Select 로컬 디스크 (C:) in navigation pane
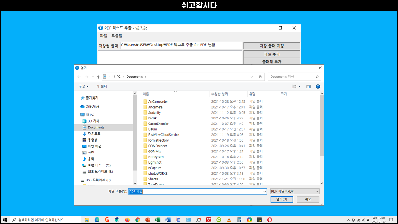The width and height of the screenshot is (398, 224). point(99,165)
